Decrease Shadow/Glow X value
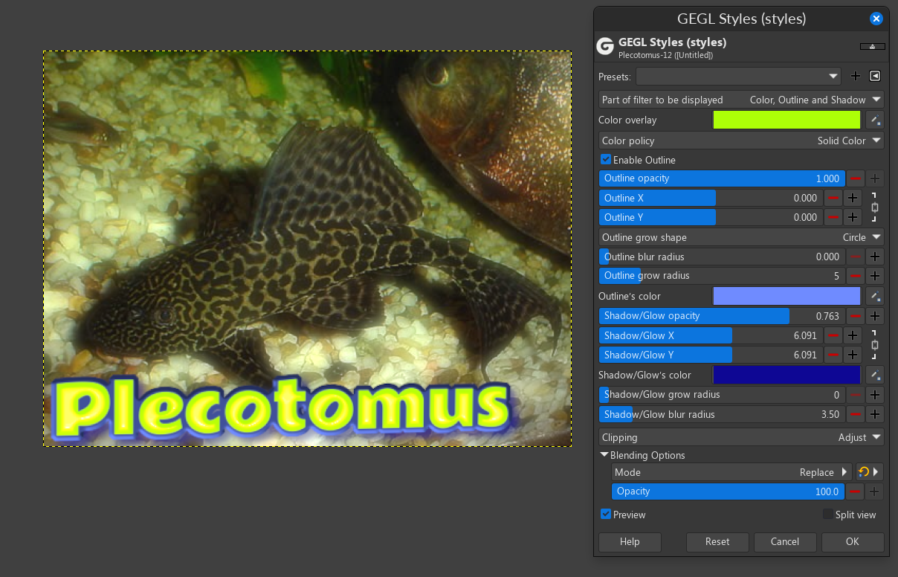 (833, 335)
